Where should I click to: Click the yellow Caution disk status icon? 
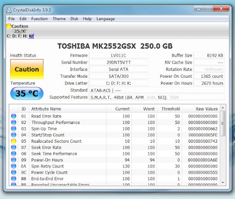[x=9, y=26]
